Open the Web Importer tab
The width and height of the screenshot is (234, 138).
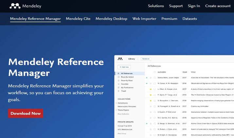[144, 19]
